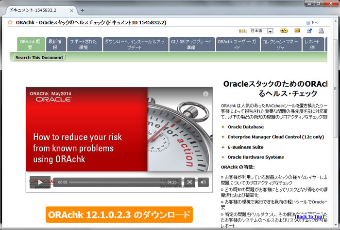Click the favorite star icon next to document title
Viewport: 340px width, 230px height.
(x=10, y=22)
